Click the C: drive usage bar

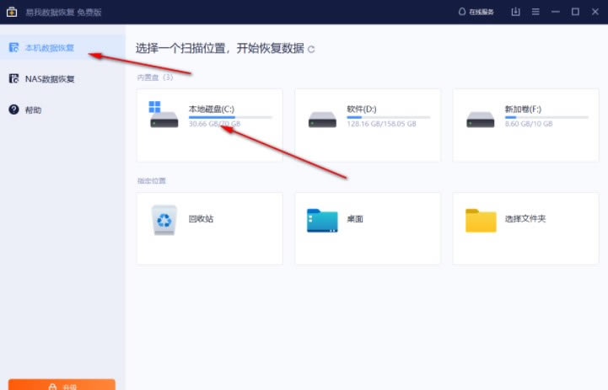click(x=230, y=117)
